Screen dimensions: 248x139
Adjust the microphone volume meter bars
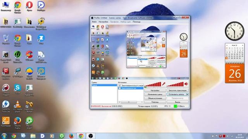153,84
